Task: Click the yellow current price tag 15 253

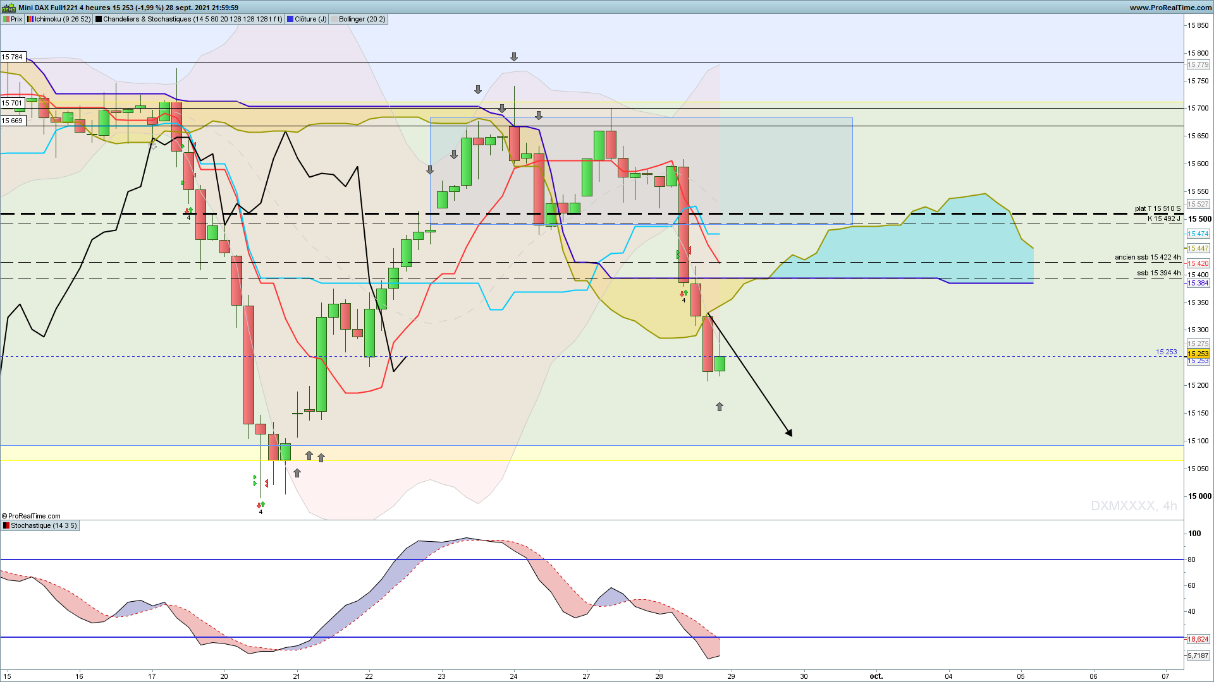Action: click(x=1198, y=354)
